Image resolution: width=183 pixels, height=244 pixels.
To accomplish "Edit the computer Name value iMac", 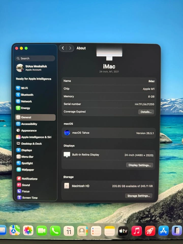I will [151, 81].
